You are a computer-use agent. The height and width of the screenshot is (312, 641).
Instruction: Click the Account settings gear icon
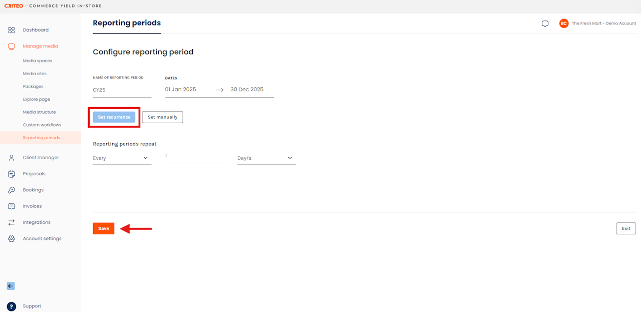click(12, 239)
